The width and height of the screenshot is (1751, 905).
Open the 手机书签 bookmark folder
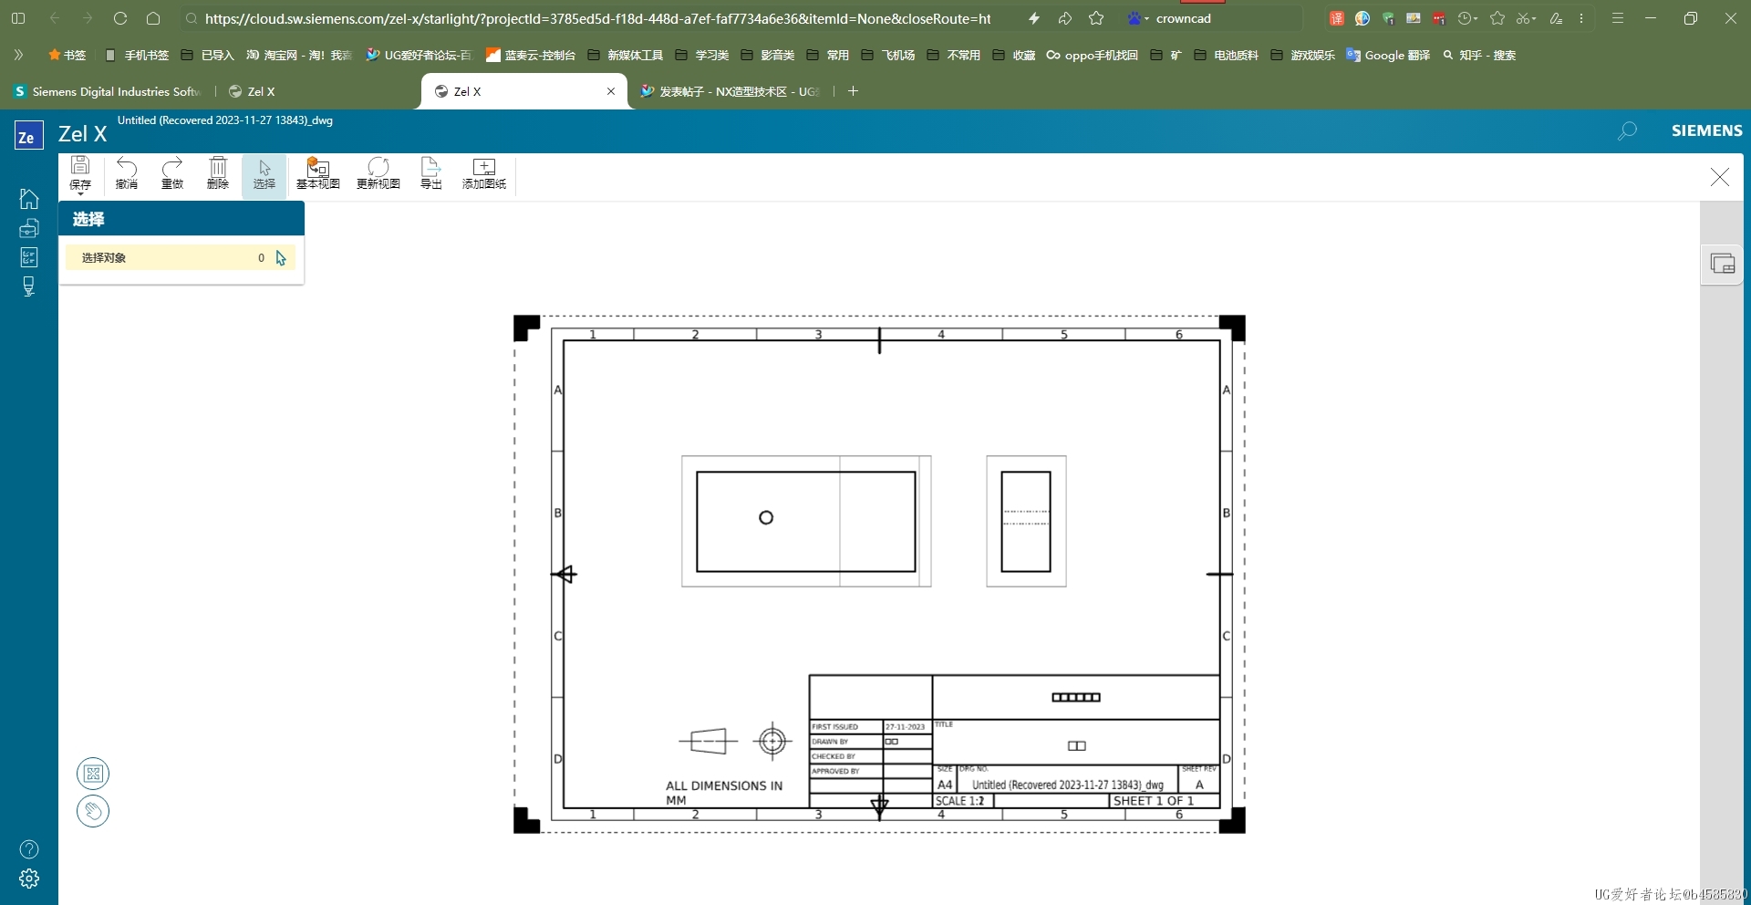pos(137,55)
